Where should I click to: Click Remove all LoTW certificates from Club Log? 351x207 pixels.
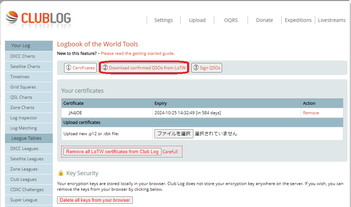[x=112, y=151]
